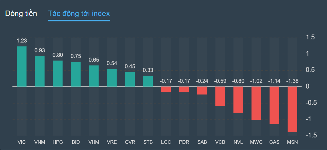The width and height of the screenshot is (327, 150).
Task: Select the STB bar
Action: pyautogui.click(x=148, y=81)
